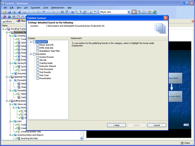The width and height of the screenshot is (195, 146).
Task: Close the Publish Content dialog
Action: coord(166,18)
